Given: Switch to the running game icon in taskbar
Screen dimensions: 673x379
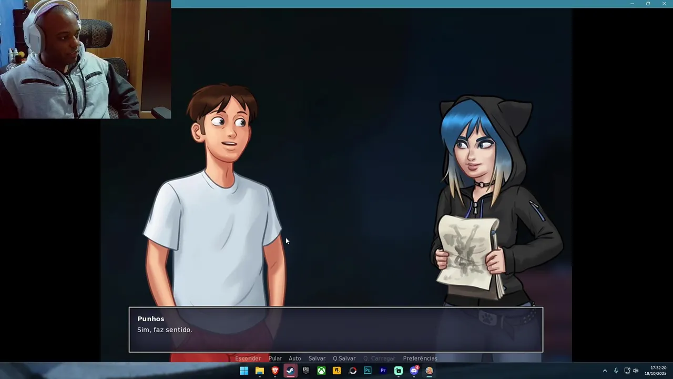Looking at the screenshot, I should 430,371.
